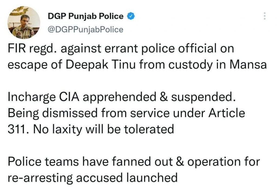This screenshot has width=277, height=188.
Task: Click the text "Article" in second paragraph
Action: (x=227, y=113)
